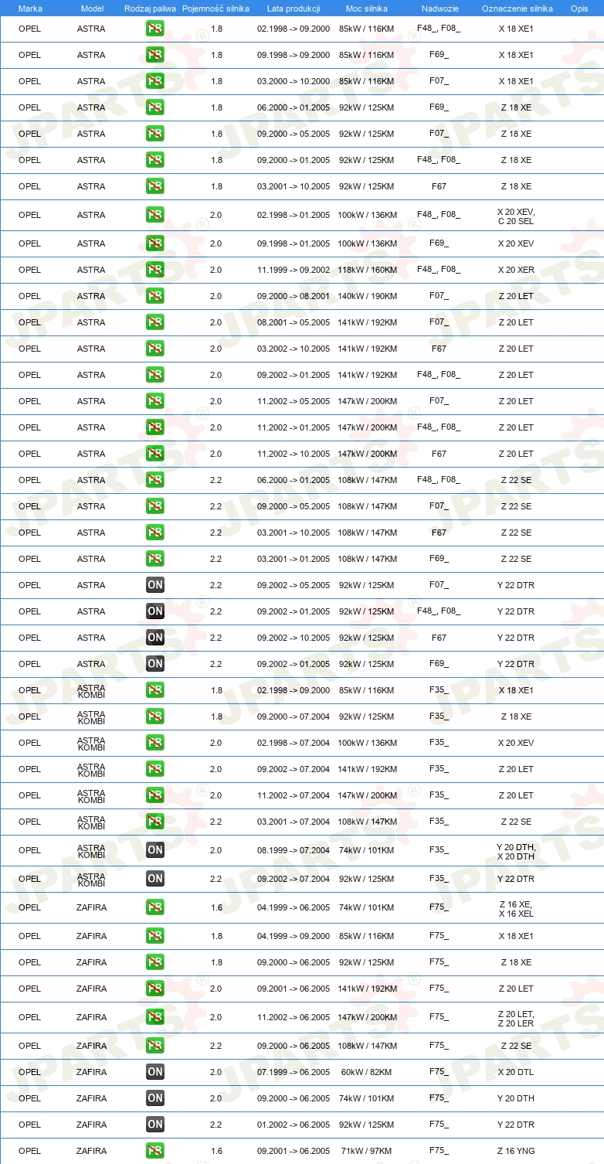
Task: Click the Lata produkcji column header
Action: point(294,9)
